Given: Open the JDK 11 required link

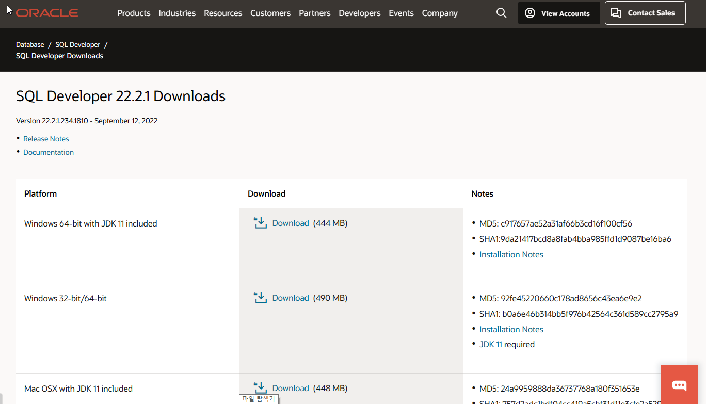Looking at the screenshot, I should click(x=491, y=344).
